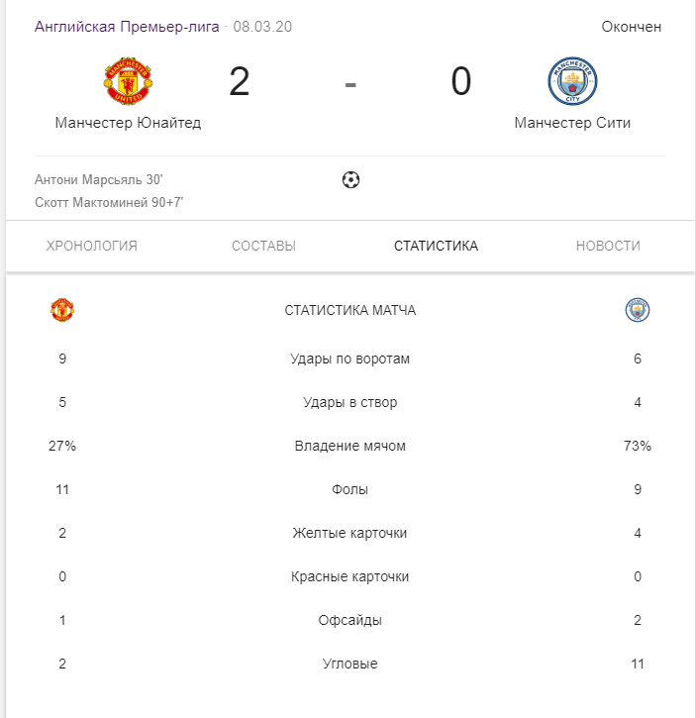Open the Английская Премьер-лига link
Image resolution: width=696 pixels, height=718 pixels.
[x=127, y=27]
